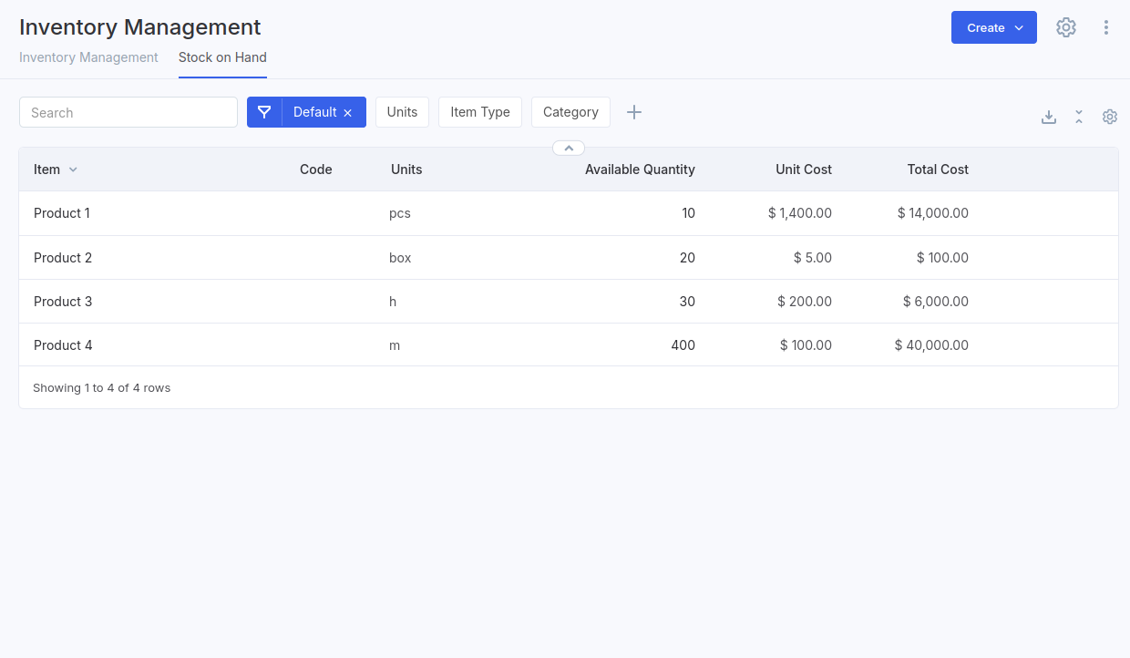Click the box units cell

click(400, 258)
